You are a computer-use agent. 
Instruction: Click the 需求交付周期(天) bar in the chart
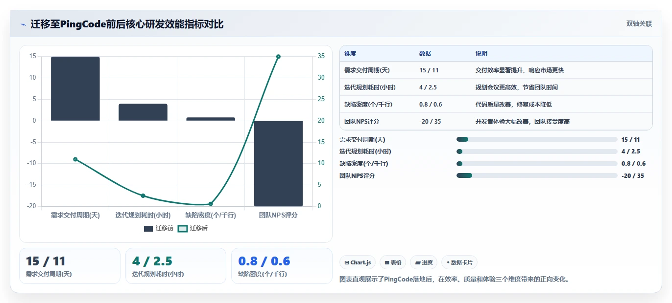click(75, 88)
